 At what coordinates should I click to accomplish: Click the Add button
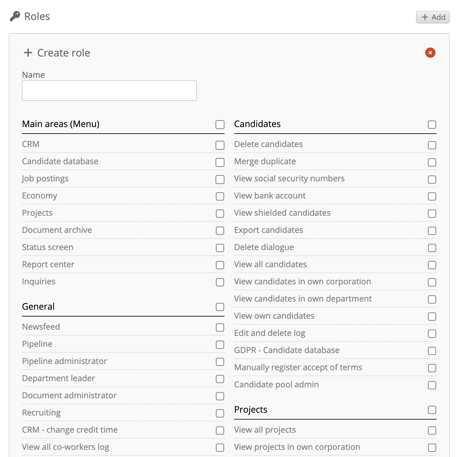pyautogui.click(x=433, y=17)
